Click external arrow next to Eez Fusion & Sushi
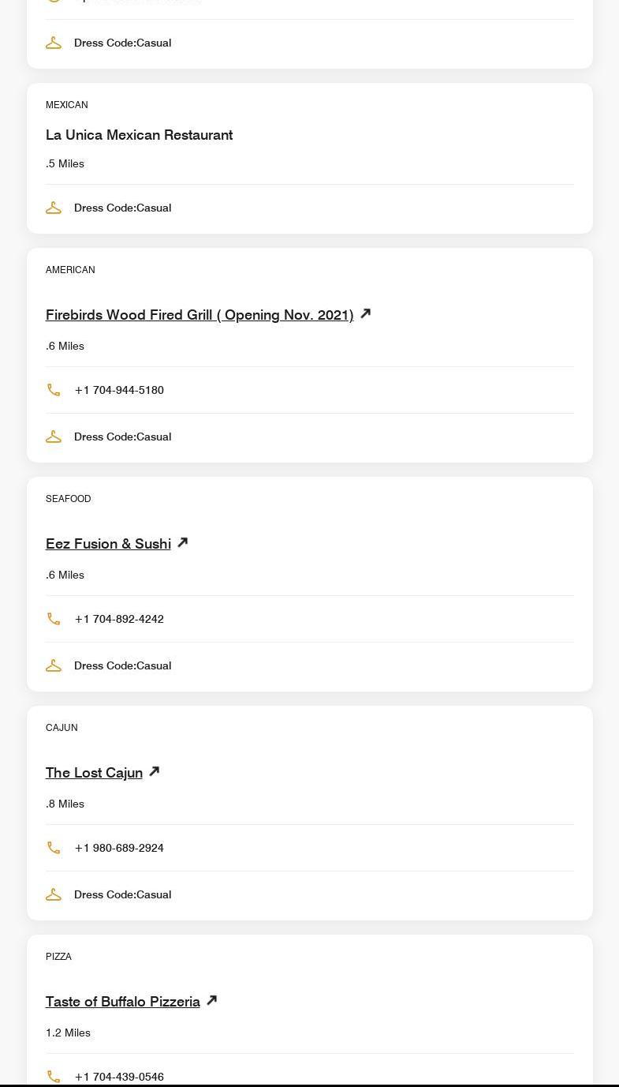Image resolution: width=619 pixels, height=1087 pixels. click(182, 542)
